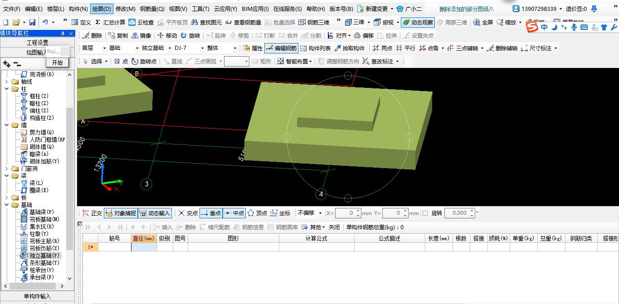Click 查找图元 find element tool
Image resolution: width=619 pixels, height=304 pixels.
coord(206,22)
